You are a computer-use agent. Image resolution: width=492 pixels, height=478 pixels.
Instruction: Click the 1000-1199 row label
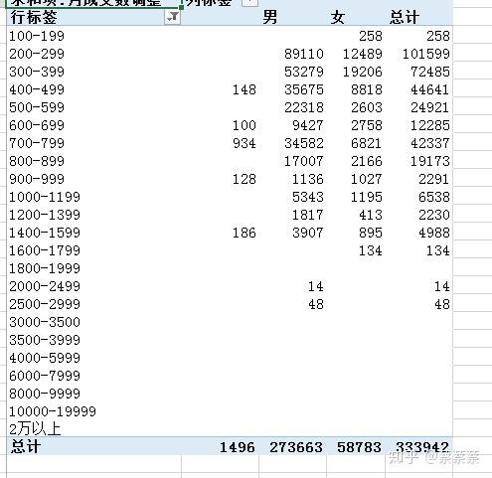(45, 197)
